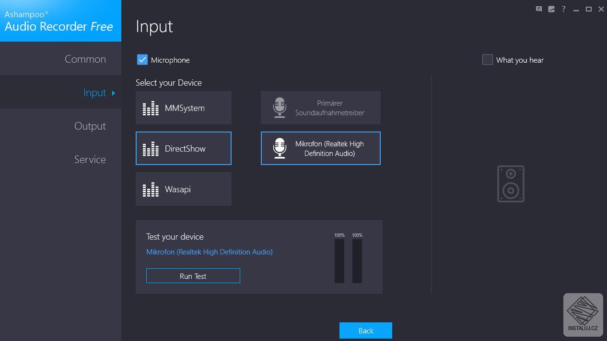The height and width of the screenshot is (341, 607).
Task: Select the Input settings tab
Action: tap(60, 92)
